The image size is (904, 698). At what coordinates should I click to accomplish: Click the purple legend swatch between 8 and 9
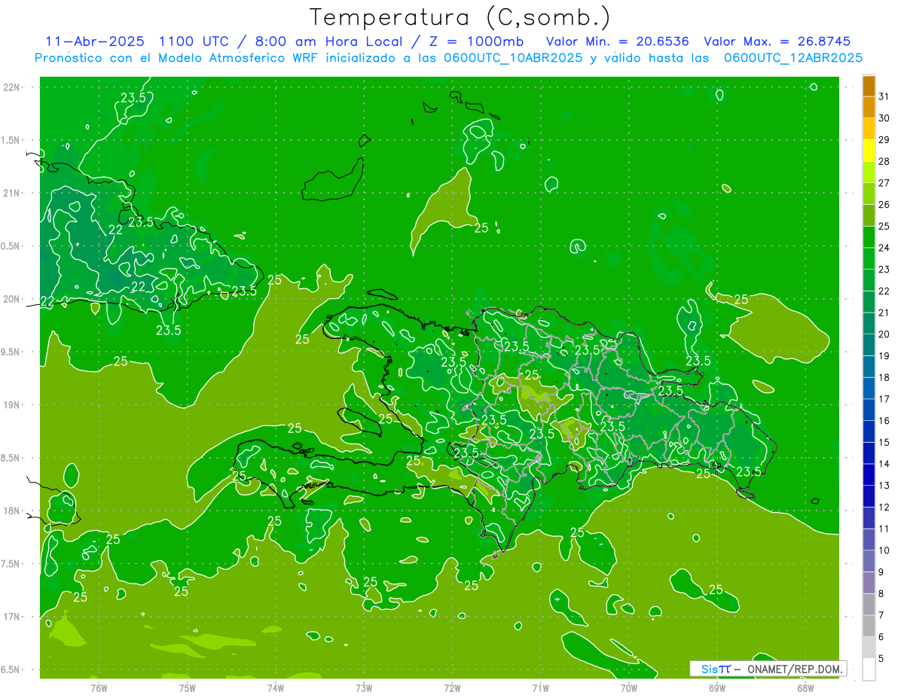tap(869, 582)
